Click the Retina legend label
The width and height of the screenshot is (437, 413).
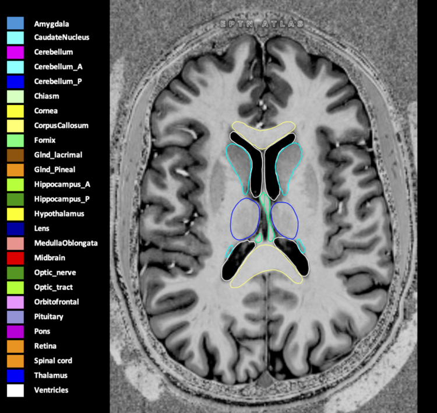pos(45,346)
